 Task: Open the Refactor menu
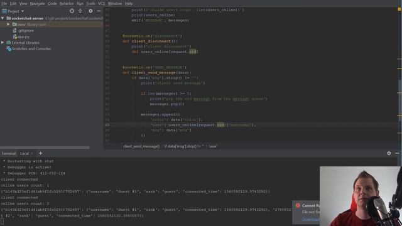67,4
